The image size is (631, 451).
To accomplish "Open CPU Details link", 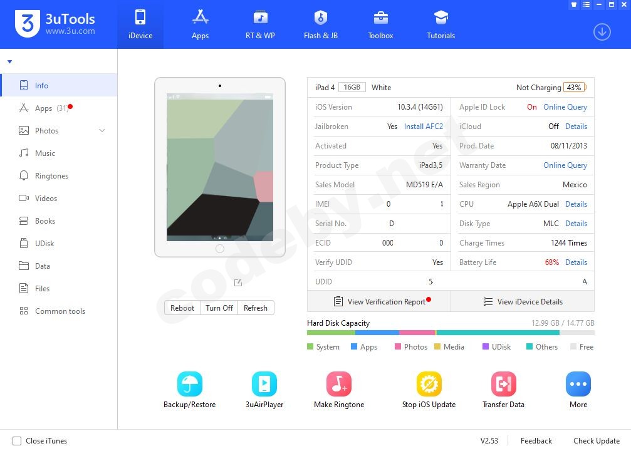I will [x=576, y=204].
